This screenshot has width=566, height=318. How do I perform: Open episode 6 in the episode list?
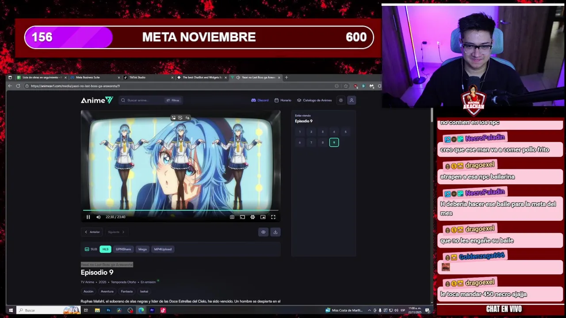pyautogui.click(x=299, y=142)
